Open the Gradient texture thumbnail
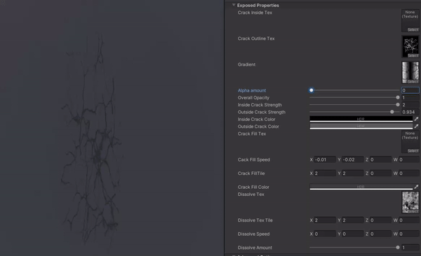The width and height of the screenshot is (421, 256). coord(410,72)
